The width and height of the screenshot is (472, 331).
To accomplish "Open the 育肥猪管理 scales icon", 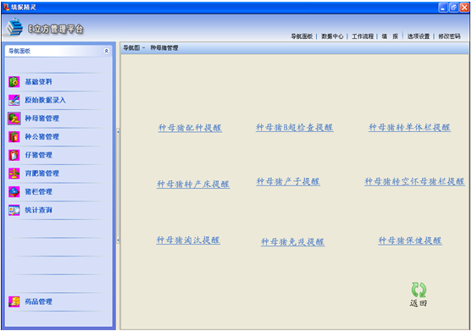I will tap(14, 174).
